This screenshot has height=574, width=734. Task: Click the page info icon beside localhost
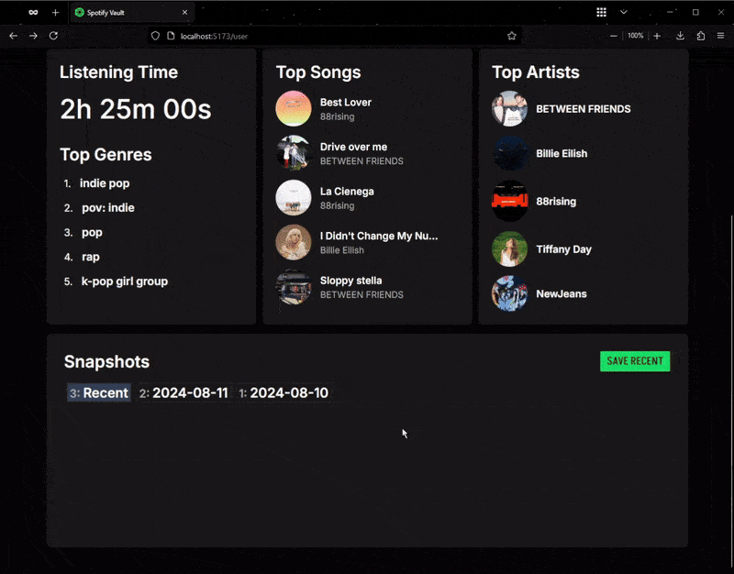171,36
